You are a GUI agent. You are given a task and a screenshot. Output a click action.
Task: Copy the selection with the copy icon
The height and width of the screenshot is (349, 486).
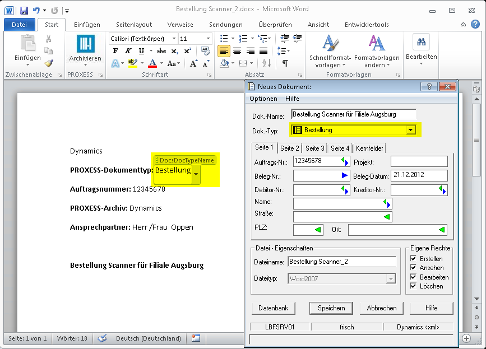(48, 50)
